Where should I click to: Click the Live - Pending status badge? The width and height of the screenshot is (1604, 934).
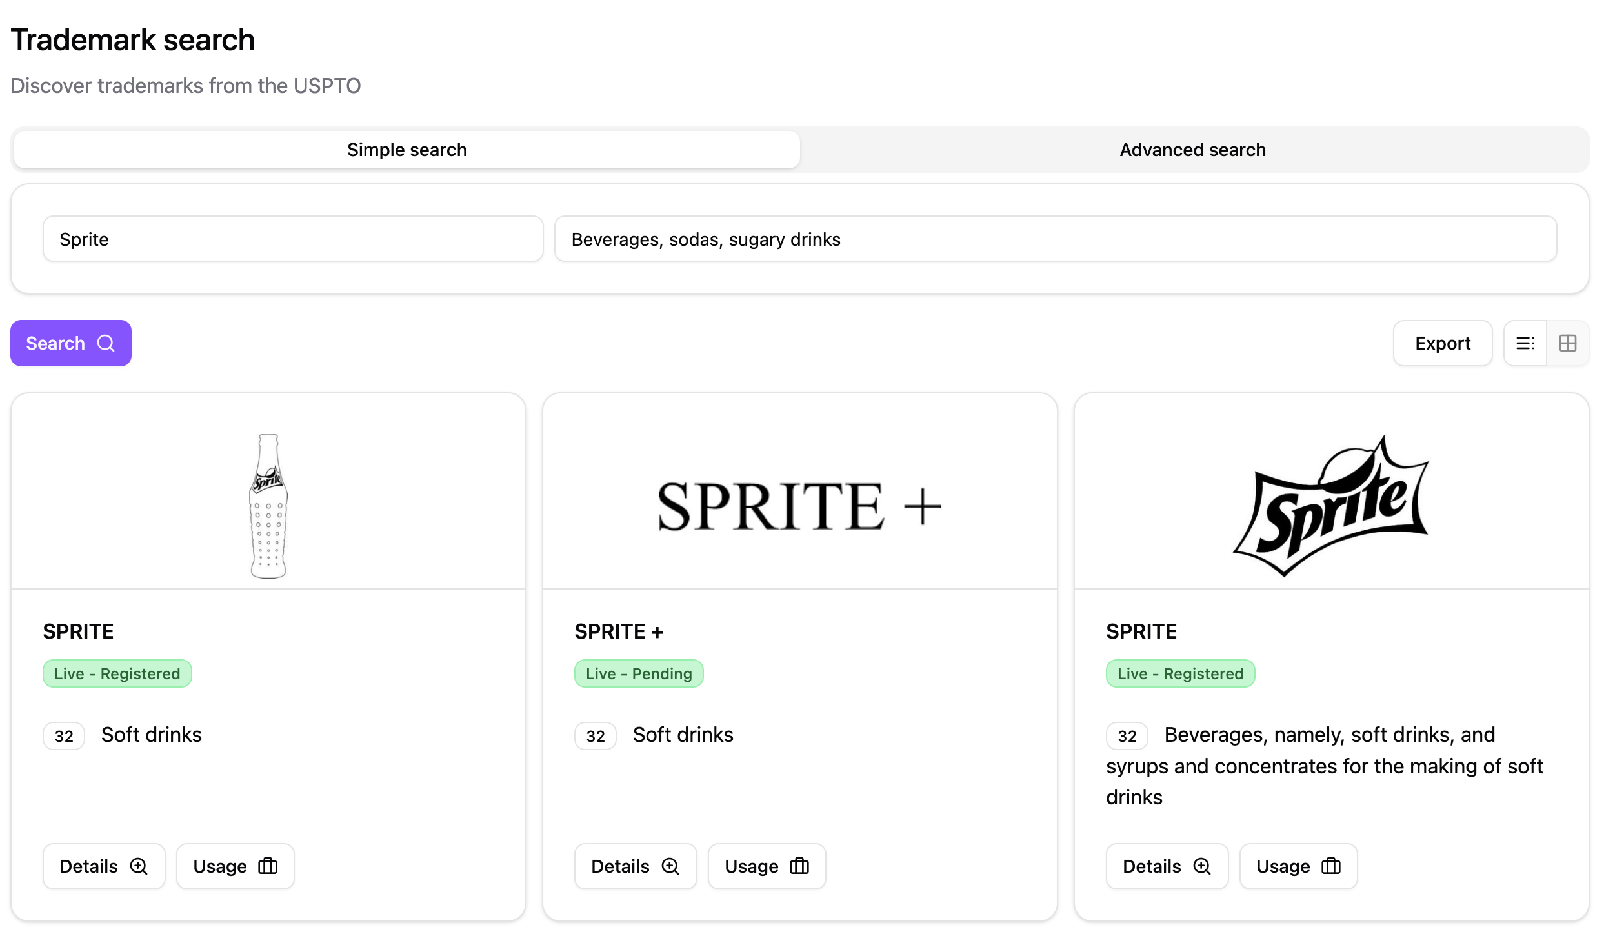(639, 673)
